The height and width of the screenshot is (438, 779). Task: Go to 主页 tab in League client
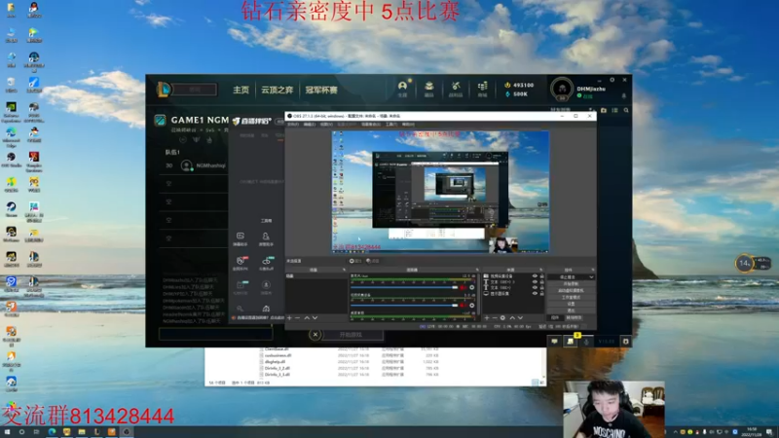[241, 90]
